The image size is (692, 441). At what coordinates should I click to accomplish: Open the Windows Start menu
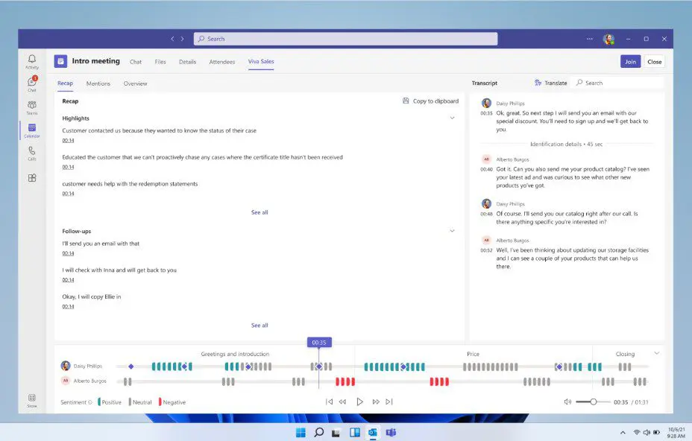click(301, 432)
